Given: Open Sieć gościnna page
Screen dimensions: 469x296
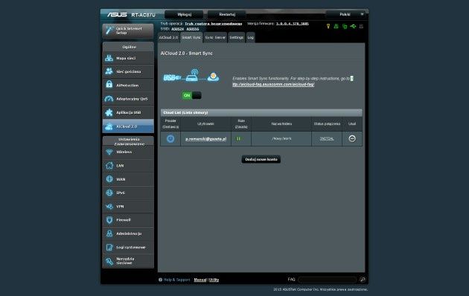Looking at the screenshot, I should click(128, 71).
